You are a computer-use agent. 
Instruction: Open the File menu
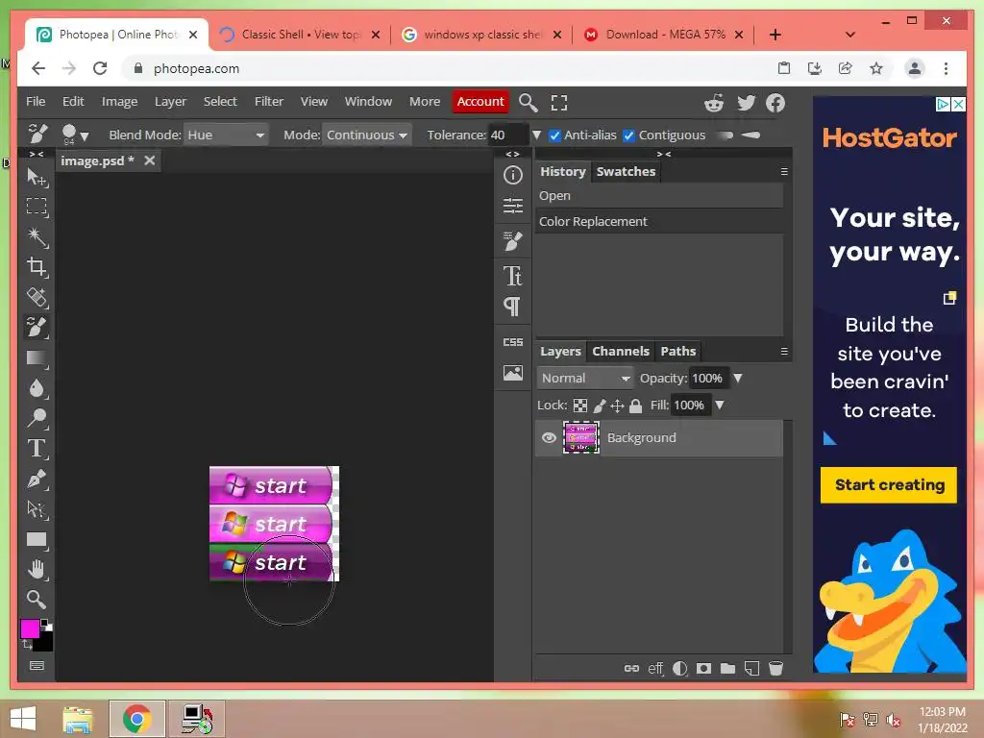coord(36,102)
